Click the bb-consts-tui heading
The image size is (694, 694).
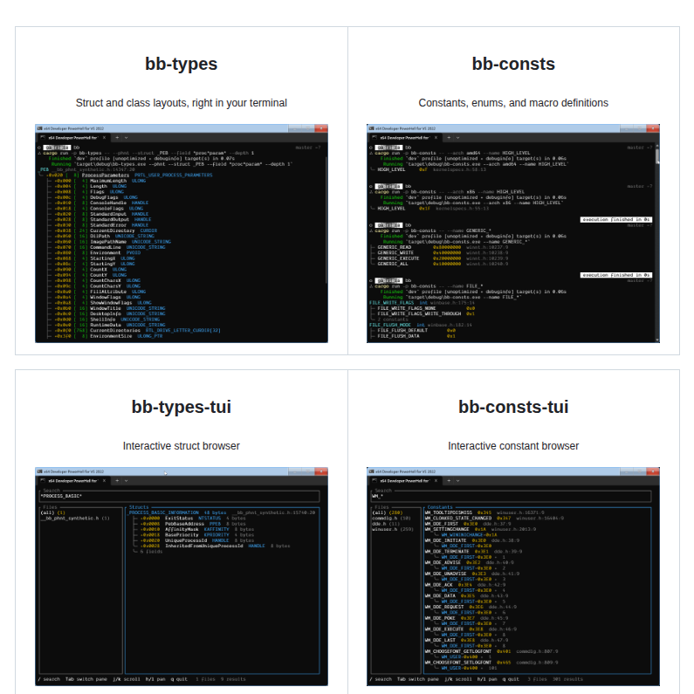pos(513,407)
